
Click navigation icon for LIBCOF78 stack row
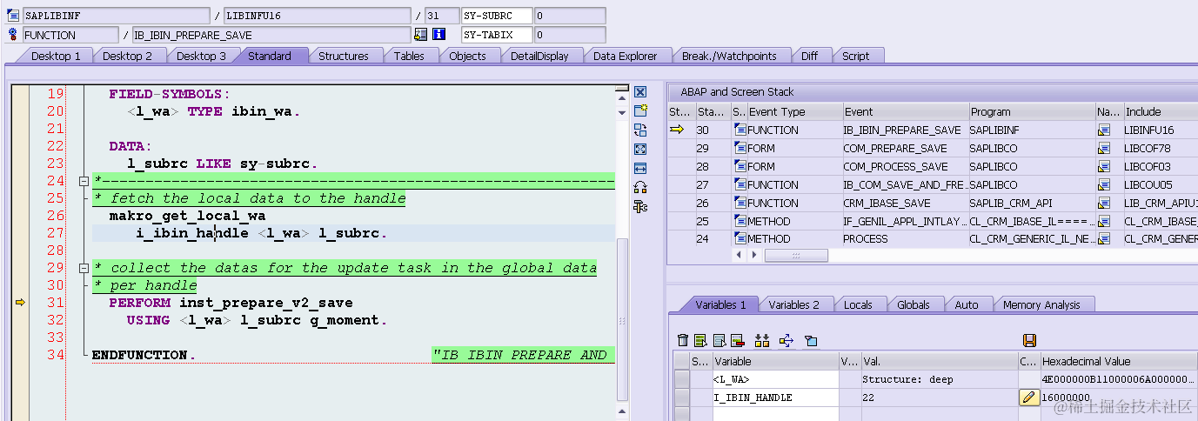pos(1105,148)
